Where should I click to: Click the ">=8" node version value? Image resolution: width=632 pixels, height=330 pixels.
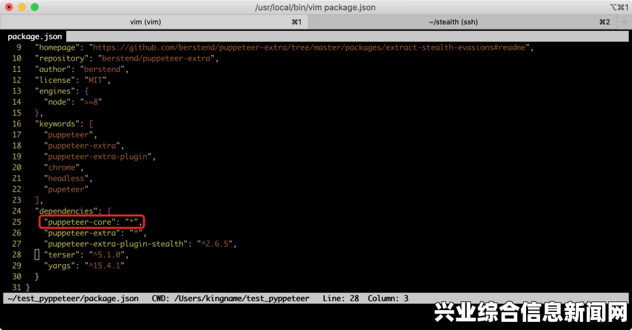[91, 102]
